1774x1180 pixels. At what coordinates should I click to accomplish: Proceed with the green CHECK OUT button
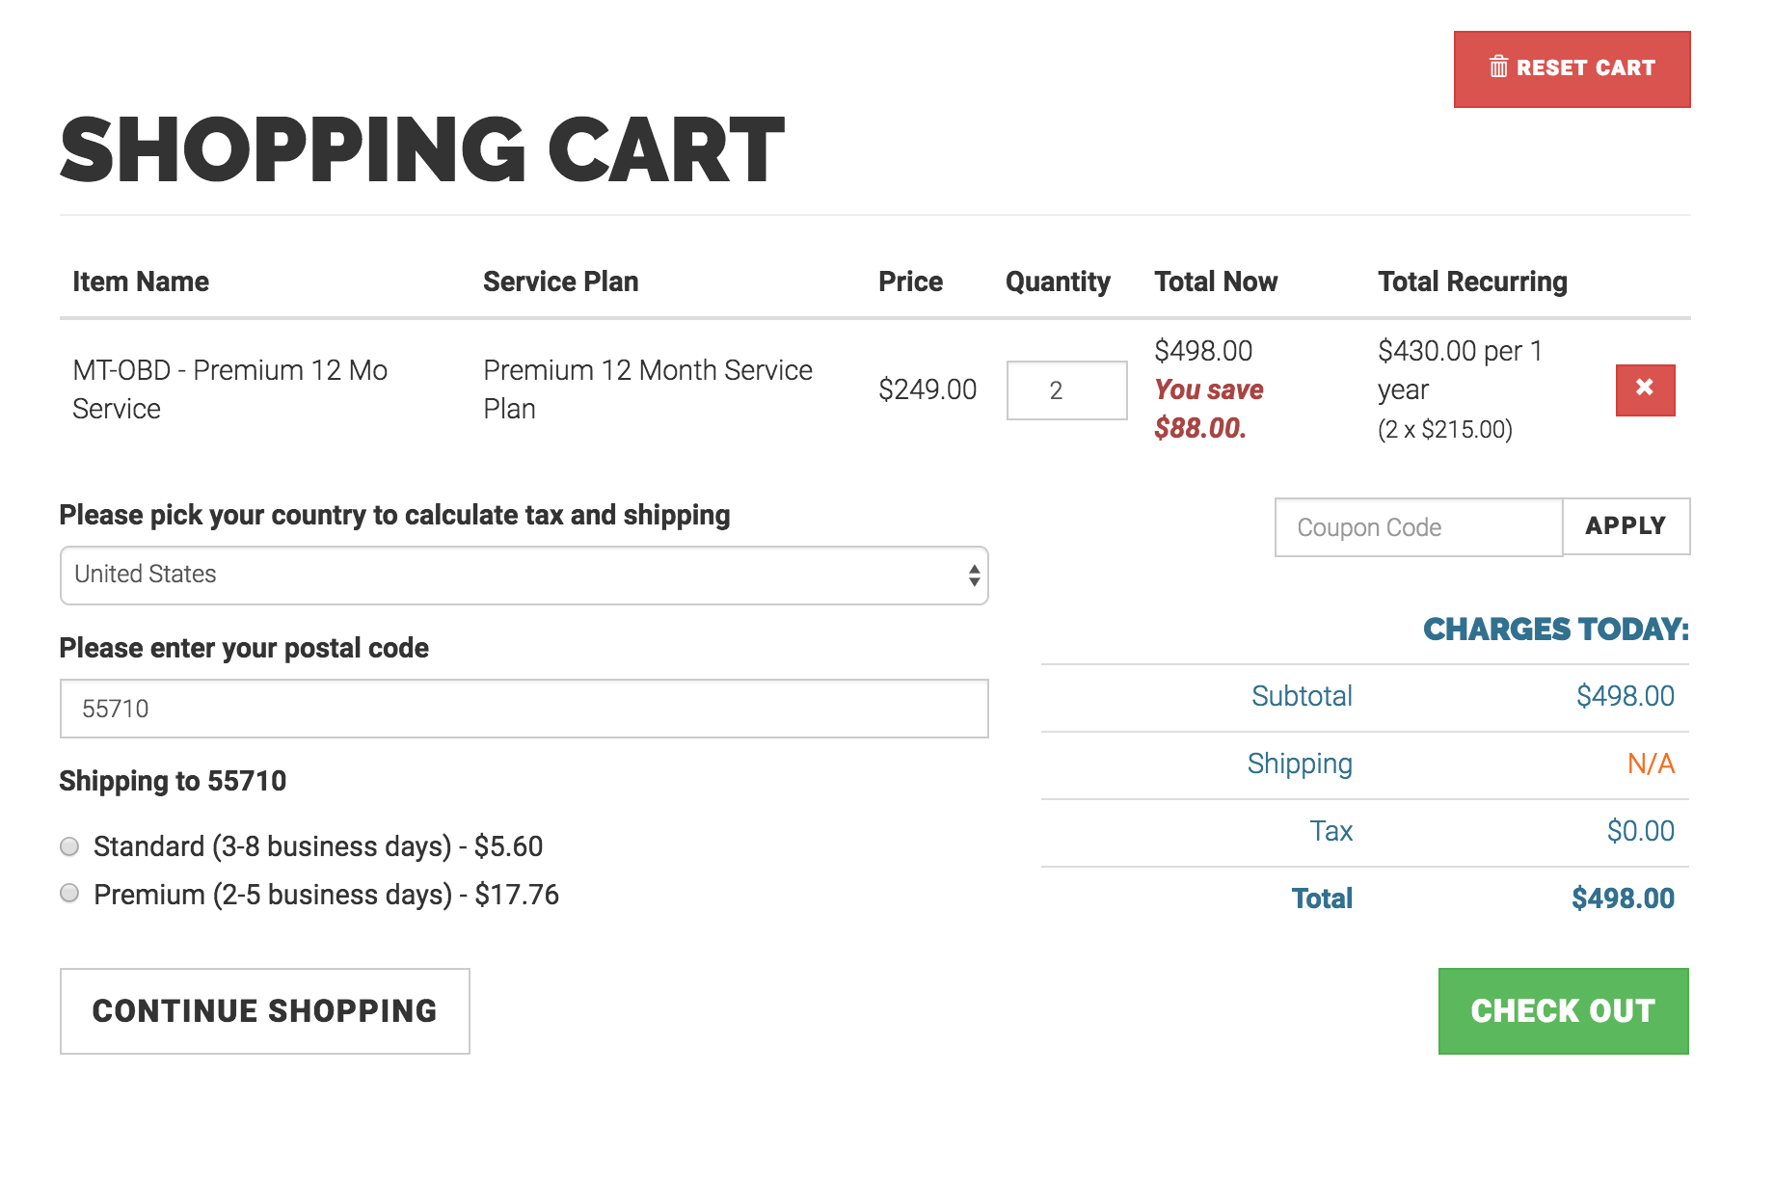tap(1563, 1010)
